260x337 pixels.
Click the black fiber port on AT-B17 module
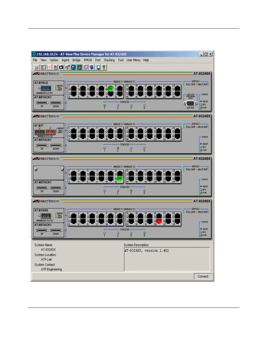(40, 132)
